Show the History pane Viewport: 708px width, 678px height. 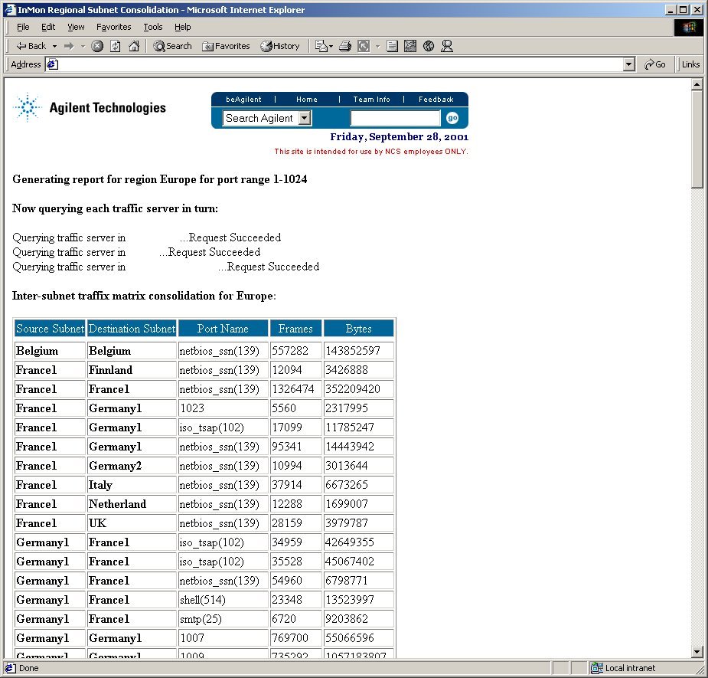(280, 46)
